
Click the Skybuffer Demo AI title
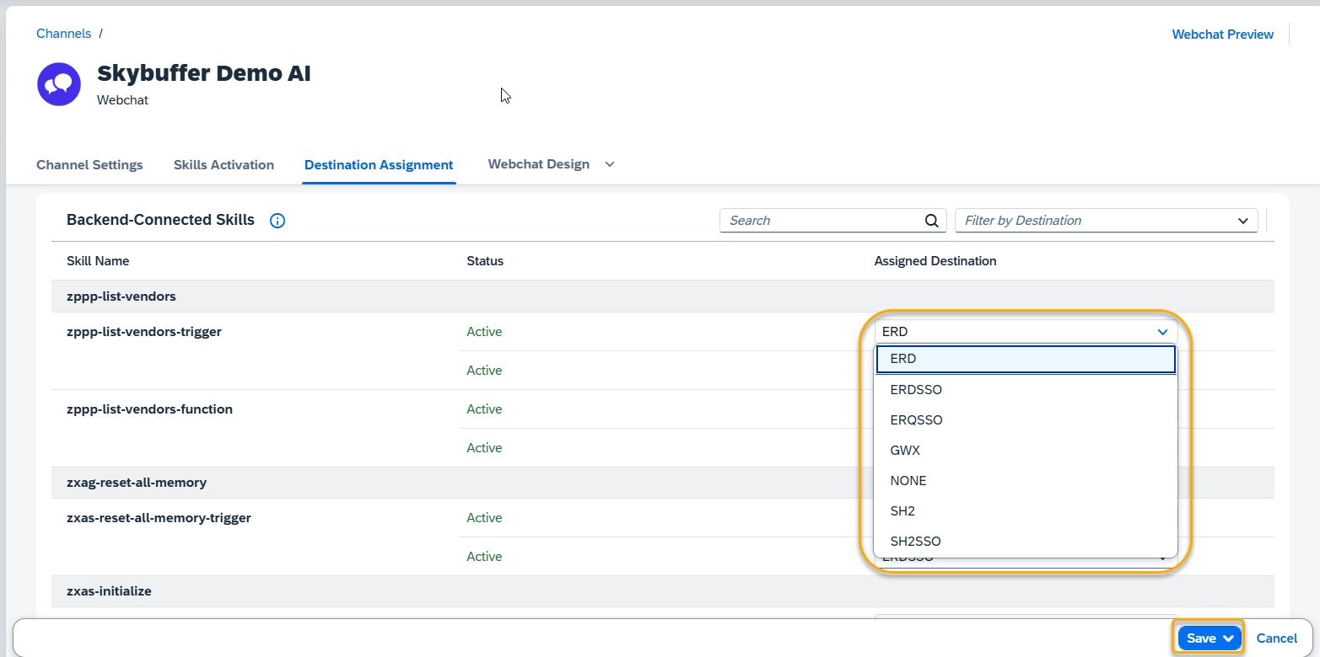204,73
